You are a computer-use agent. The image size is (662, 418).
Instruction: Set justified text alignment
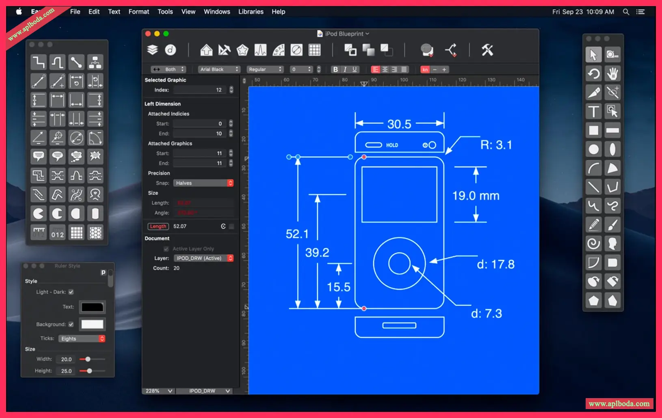(404, 69)
